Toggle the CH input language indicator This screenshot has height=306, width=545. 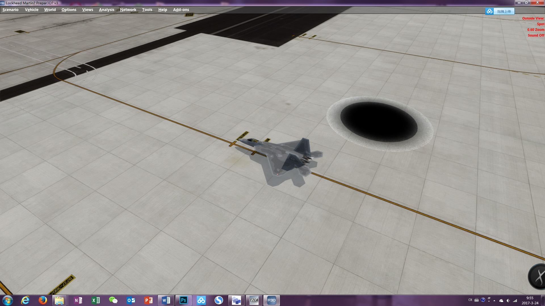point(470,300)
